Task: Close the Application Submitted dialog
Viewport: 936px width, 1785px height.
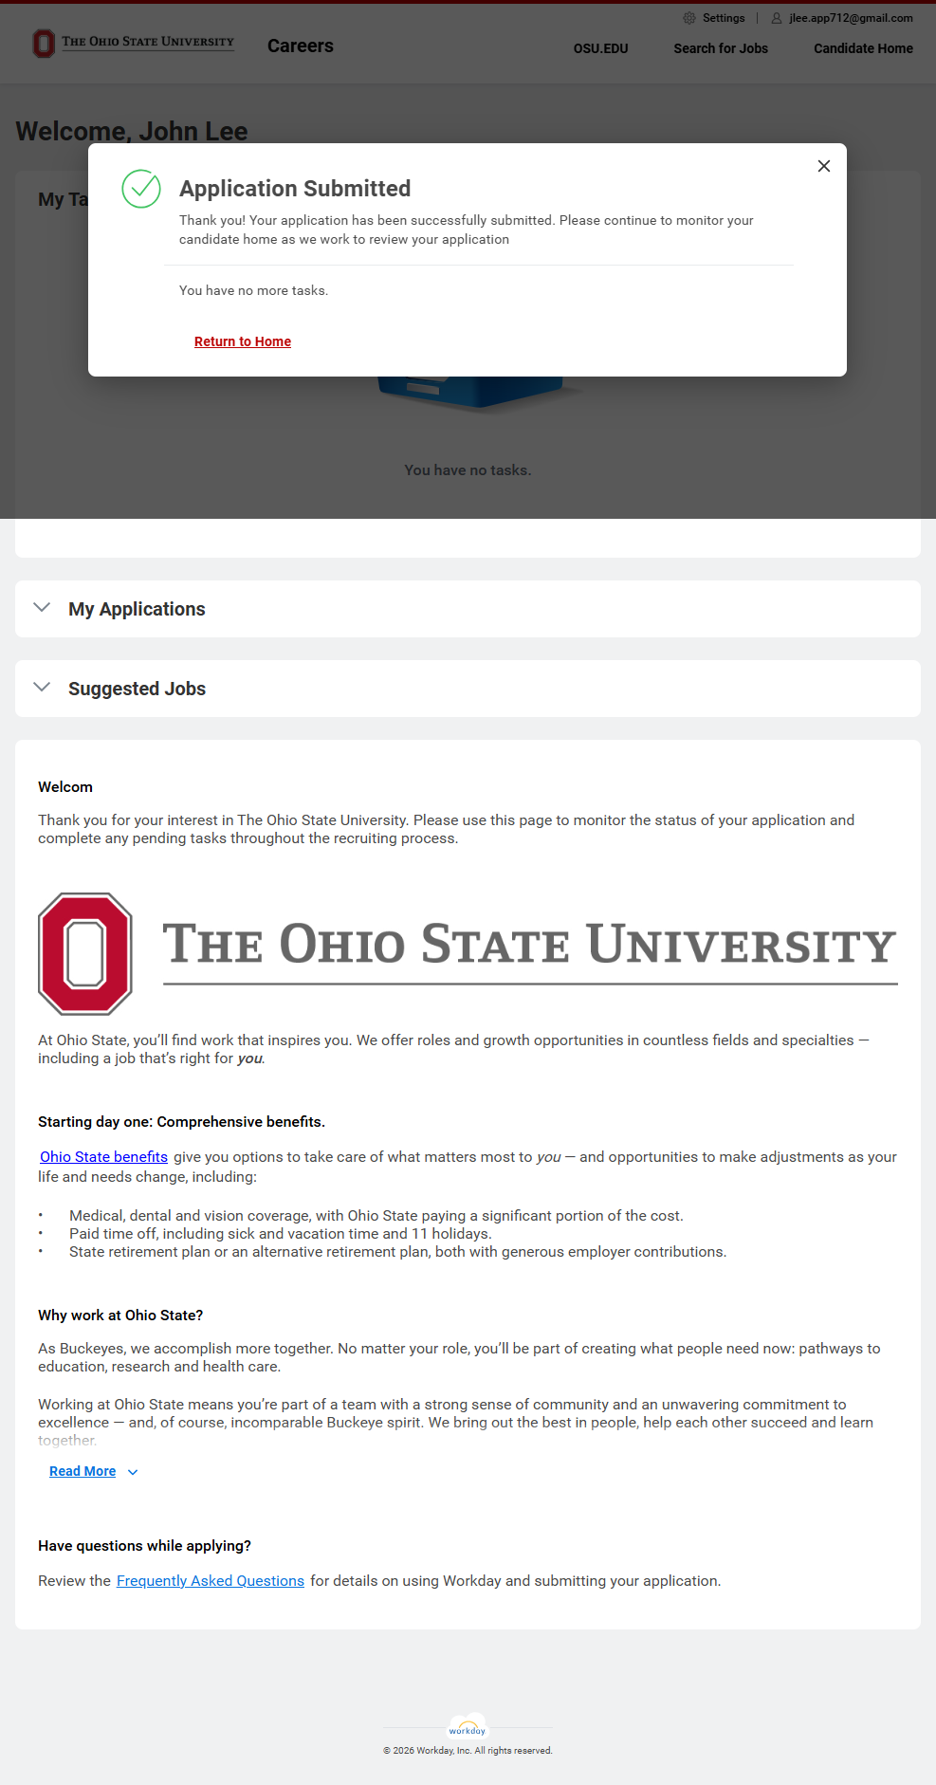Action: 823,166
